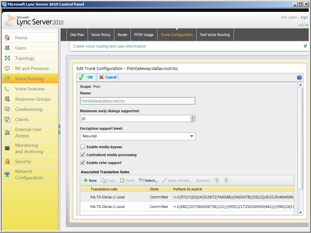311x233 pixels.
Task: Click Remove in translation rules toolbar
Action: point(203,181)
